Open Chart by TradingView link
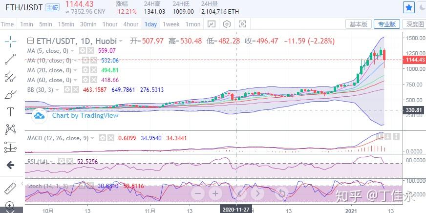This screenshot has height=213, width=426. [85, 115]
